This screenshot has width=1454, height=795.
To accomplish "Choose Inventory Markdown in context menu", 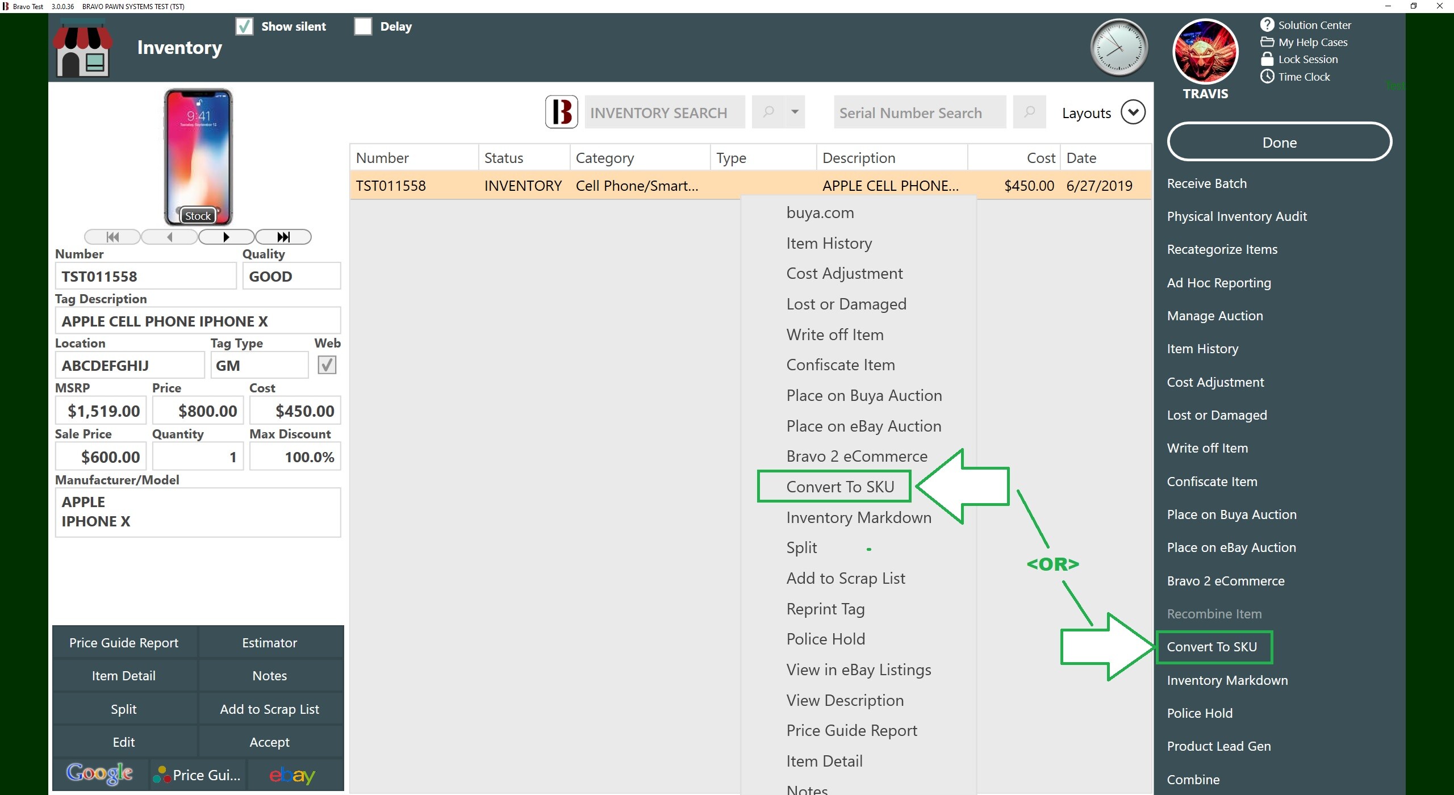I will pos(859,517).
